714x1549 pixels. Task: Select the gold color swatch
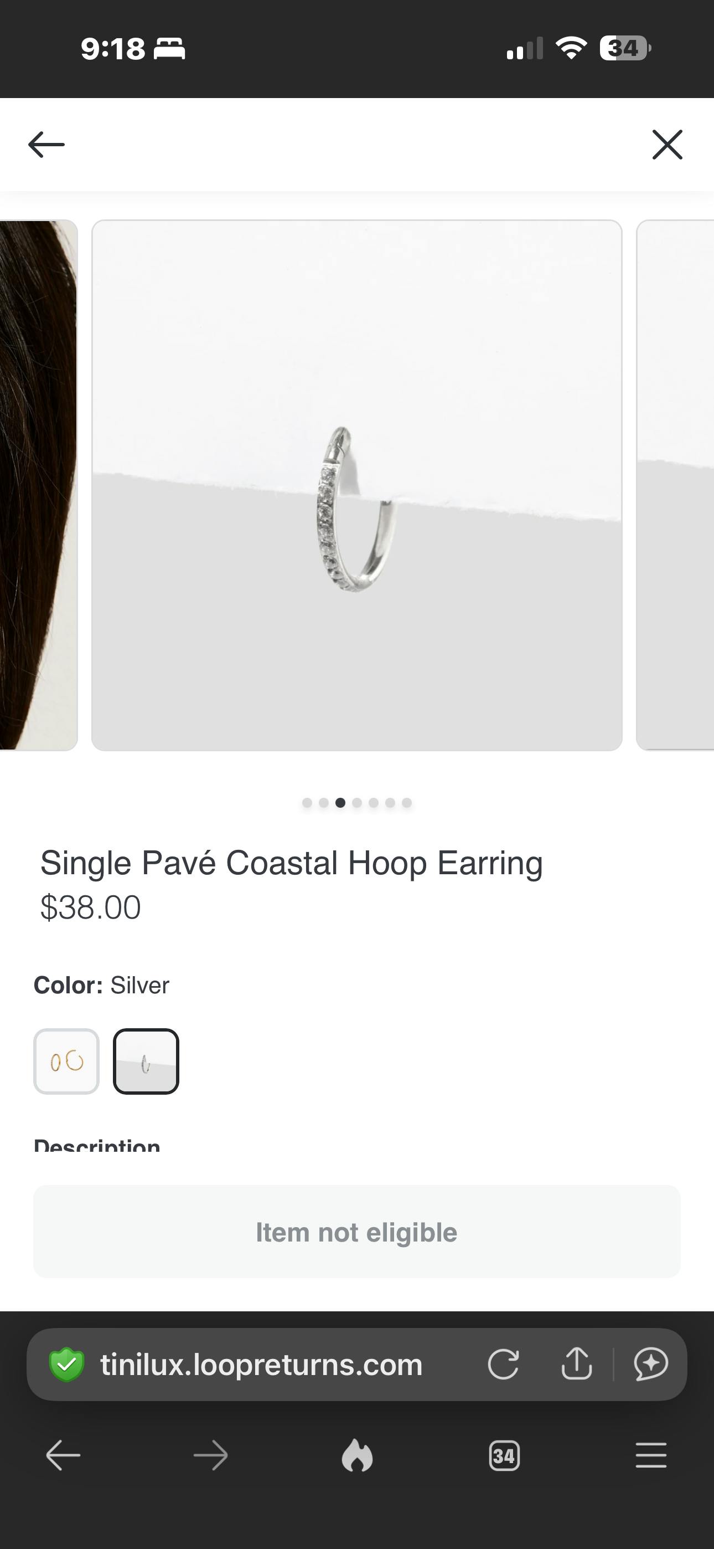coord(66,1061)
